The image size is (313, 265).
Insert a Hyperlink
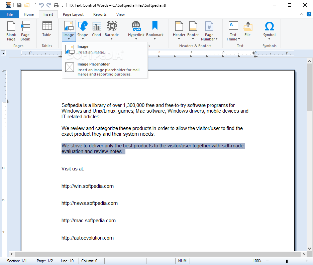pos(136,30)
